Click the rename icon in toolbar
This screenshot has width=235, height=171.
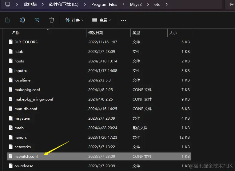click(22, 20)
